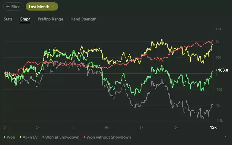Click the green dot beside Won
The image size is (232, 145).
4,137
